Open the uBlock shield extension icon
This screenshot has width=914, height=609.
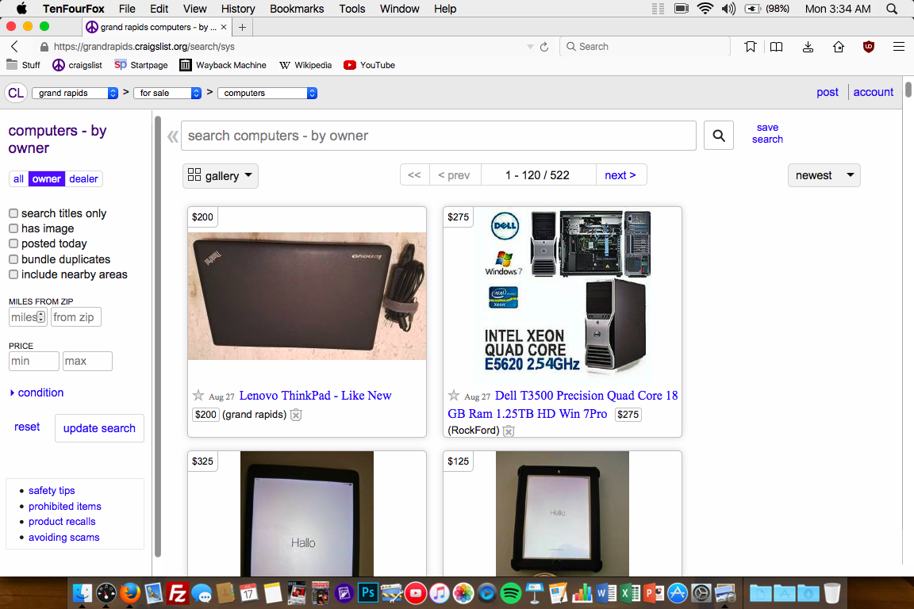869,47
